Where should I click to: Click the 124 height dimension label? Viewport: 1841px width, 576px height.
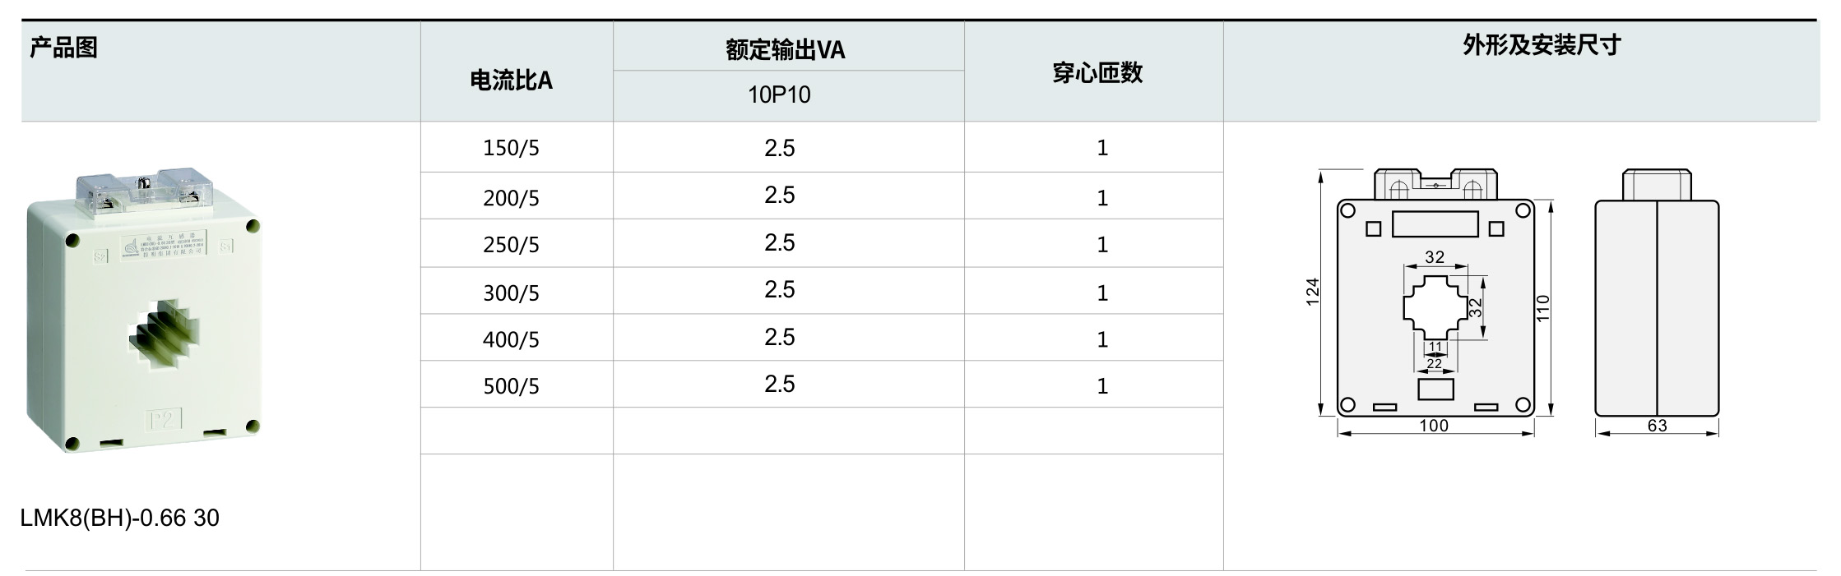coord(1313,292)
